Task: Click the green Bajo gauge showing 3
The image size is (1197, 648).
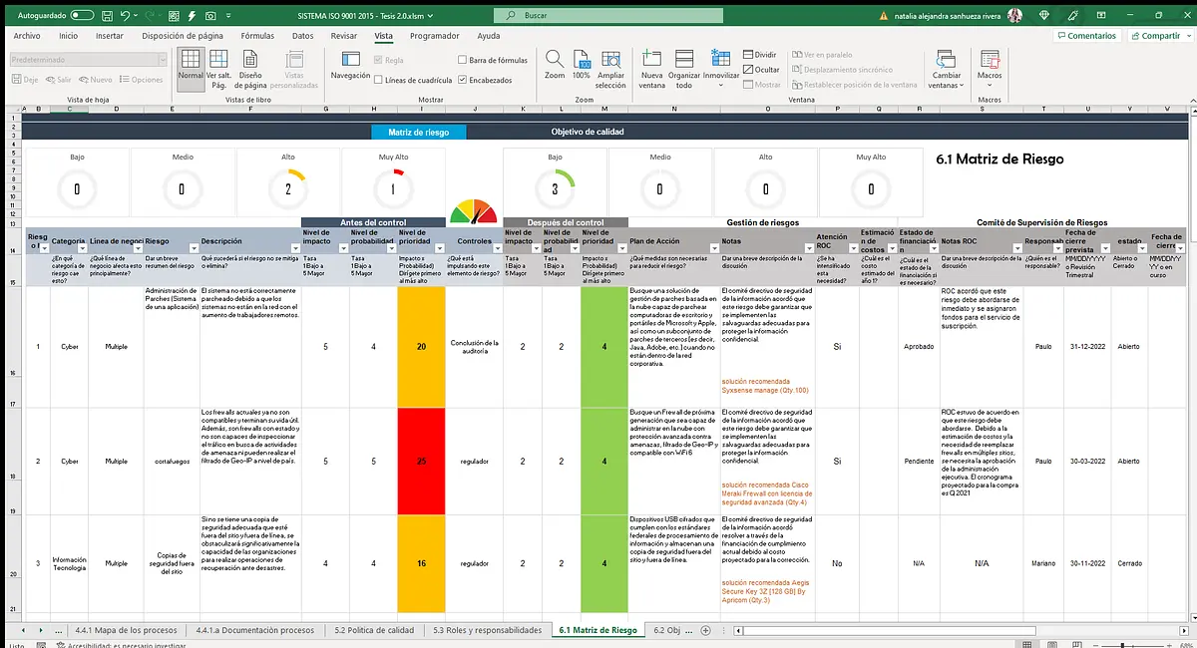Action: point(555,188)
